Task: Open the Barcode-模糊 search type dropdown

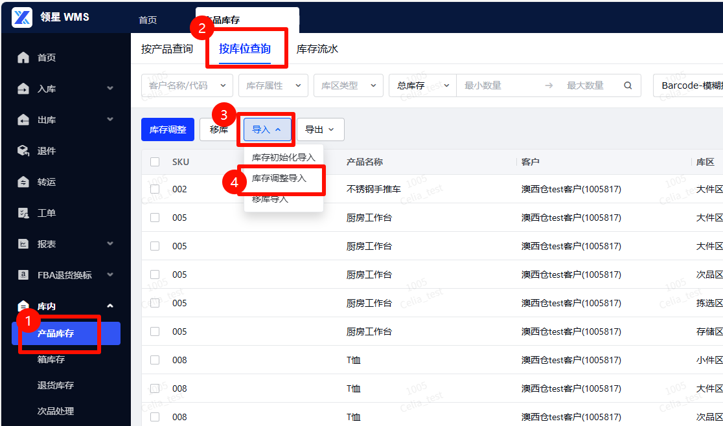Action: (x=688, y=85)
